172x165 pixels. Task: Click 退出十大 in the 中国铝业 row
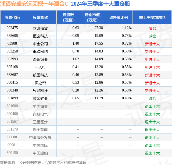pos(152,106)
